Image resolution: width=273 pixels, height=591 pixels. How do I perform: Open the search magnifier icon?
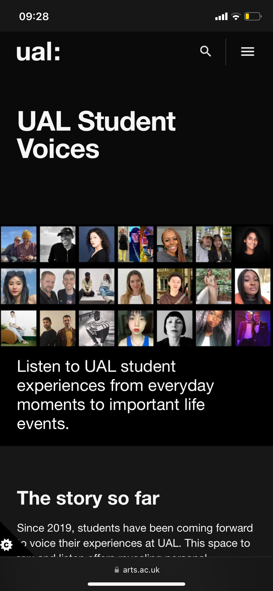(x=206, y=51)
